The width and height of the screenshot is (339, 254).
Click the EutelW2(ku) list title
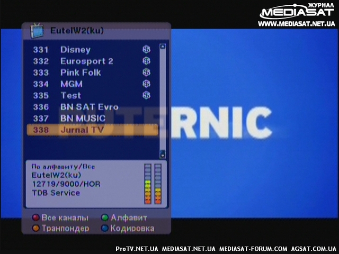77,31
